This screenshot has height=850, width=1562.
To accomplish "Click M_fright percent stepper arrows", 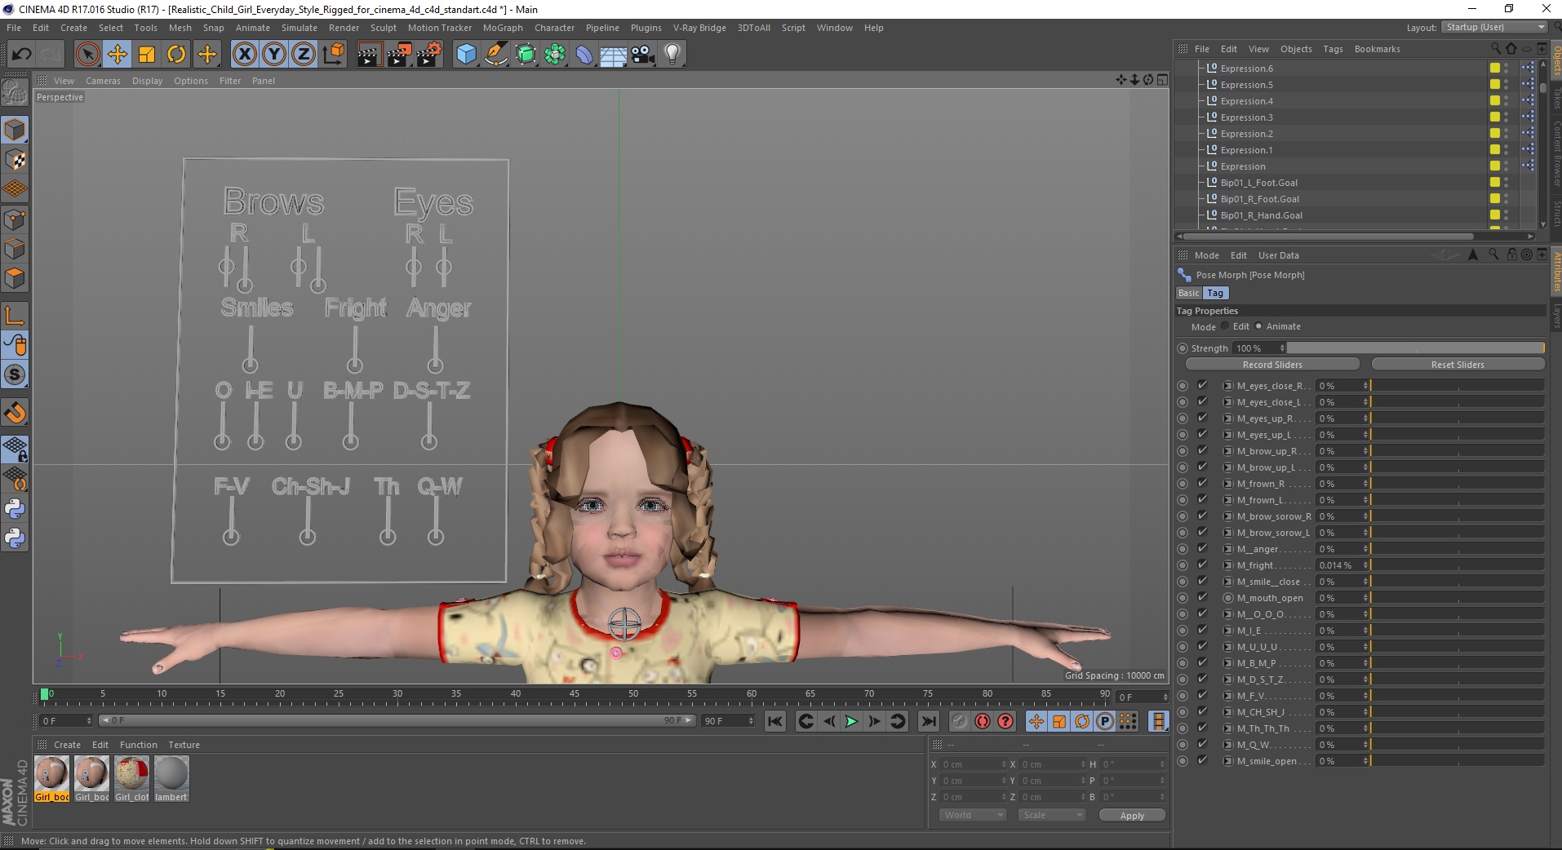I will (1365, 565).
